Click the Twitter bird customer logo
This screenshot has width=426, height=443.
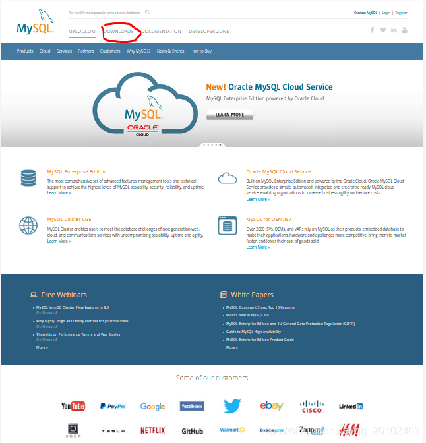[x=232, y=406]
